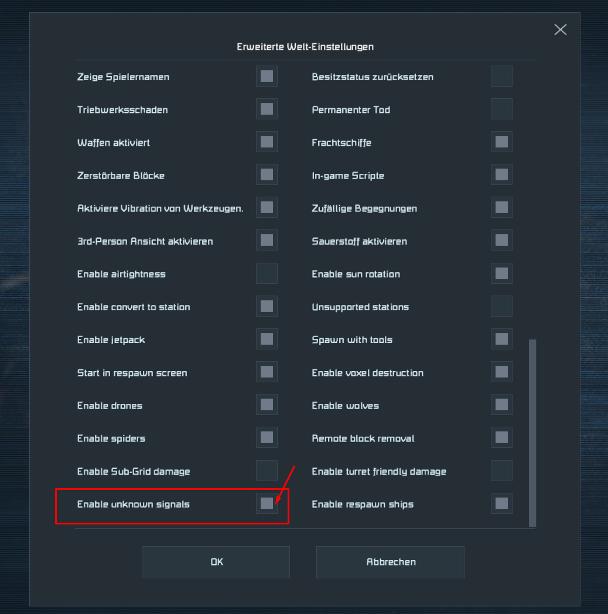Toggle the Permanenter Tod checkbox
The image size is (608, 614).
click(x=501, y=109)
